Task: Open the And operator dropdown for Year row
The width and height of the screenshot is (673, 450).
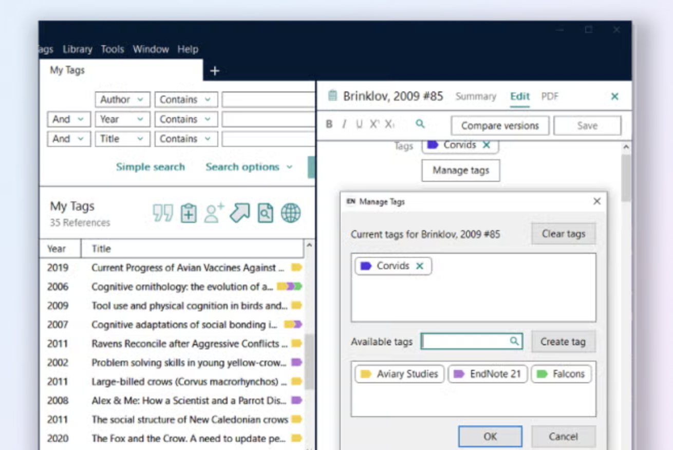Action: (x=69, y=119)
